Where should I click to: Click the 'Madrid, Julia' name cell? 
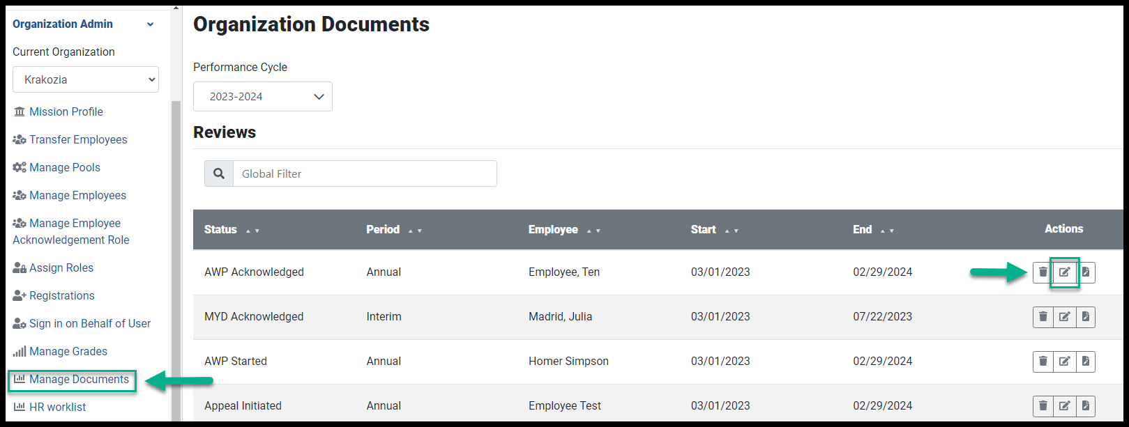tap(560, 317)
